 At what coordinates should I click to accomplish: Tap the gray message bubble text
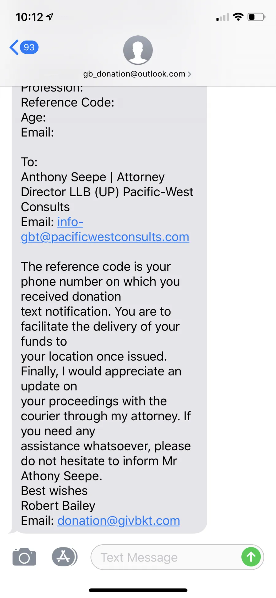click(x=109, y=310)
